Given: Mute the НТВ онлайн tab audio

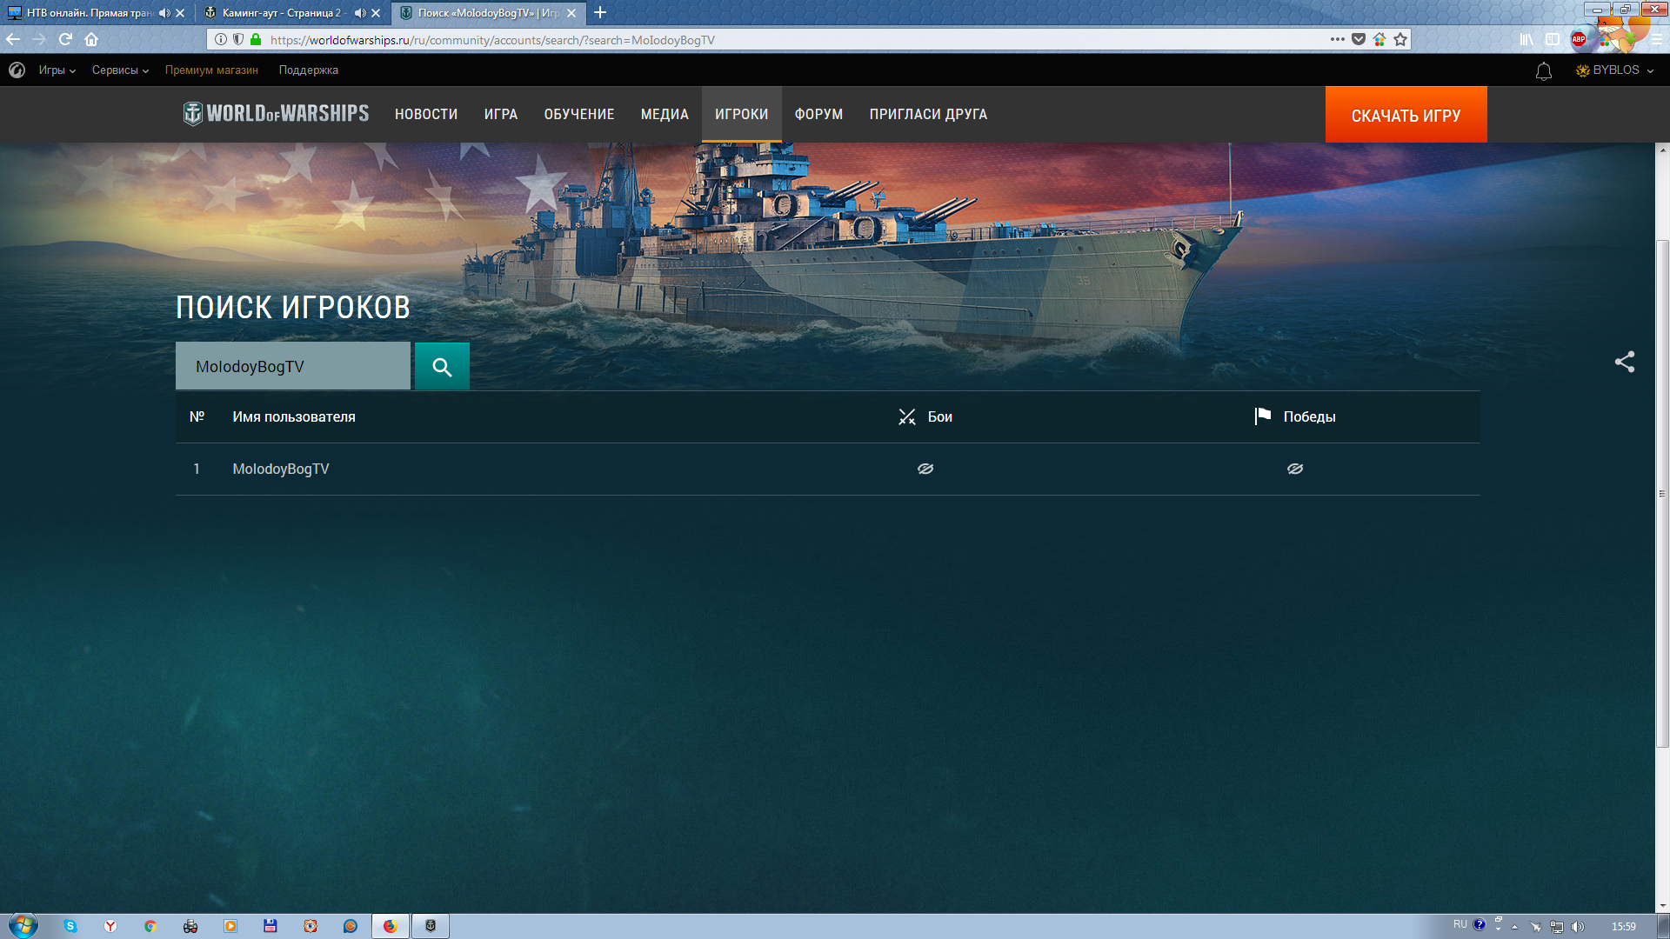Looking at the screenshot, I should pyautogui.click(x=164, y=13).
